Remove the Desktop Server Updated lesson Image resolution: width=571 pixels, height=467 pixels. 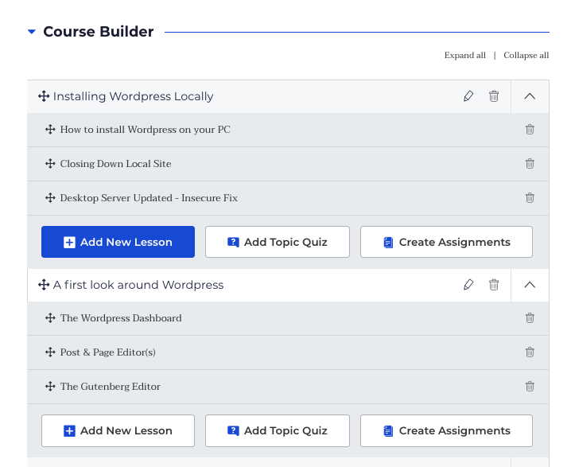[x=530, y=198]
